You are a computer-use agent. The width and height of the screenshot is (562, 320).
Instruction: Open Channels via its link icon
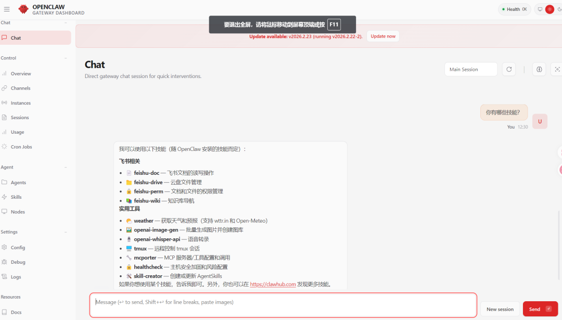(x=4, y=88)
